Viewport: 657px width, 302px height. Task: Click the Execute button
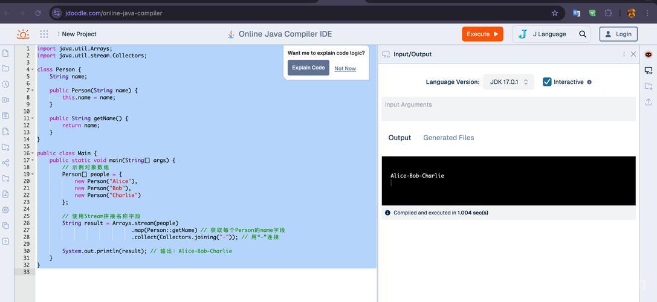pyautogui.click(x=482, y=34)
